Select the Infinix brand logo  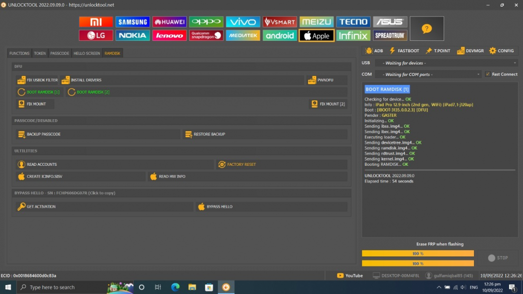(x=353, y=35)
